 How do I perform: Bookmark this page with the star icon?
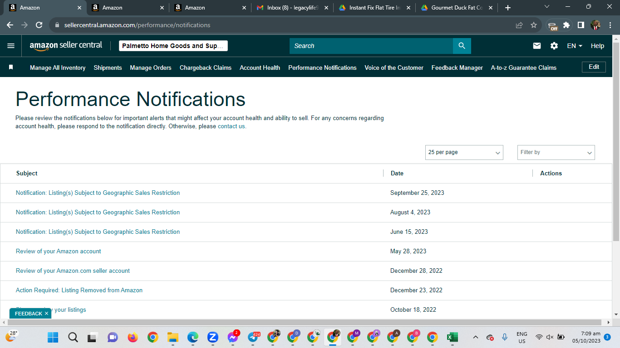pos(534,25)
